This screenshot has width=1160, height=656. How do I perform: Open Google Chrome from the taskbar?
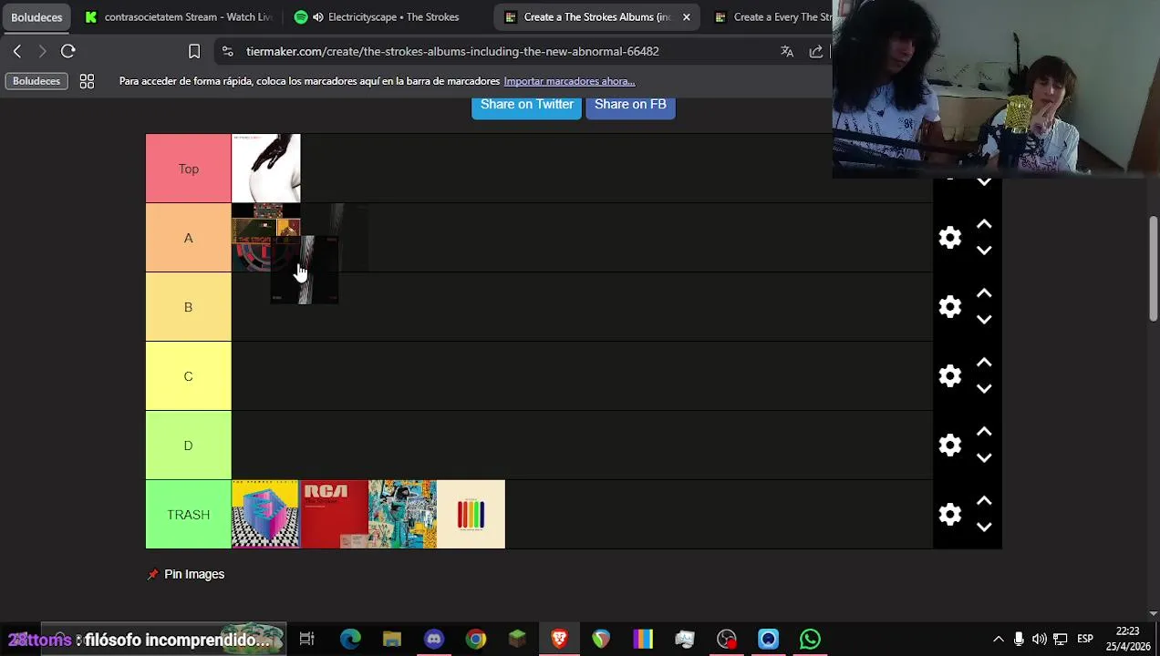[x=476, y=640]
